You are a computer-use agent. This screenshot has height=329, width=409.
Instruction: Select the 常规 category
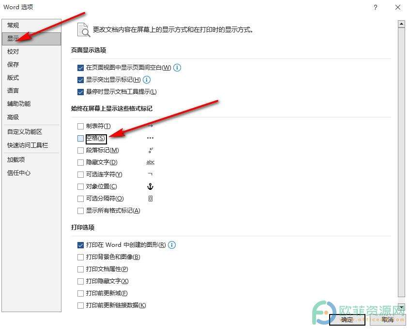(x=31, y=26)
